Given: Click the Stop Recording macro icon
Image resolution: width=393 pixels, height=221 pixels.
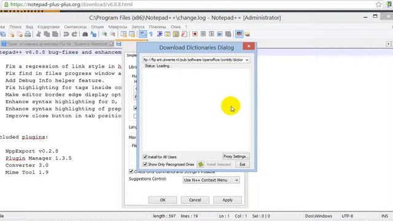Looking at the screenshot, I should tap(203, 34).
